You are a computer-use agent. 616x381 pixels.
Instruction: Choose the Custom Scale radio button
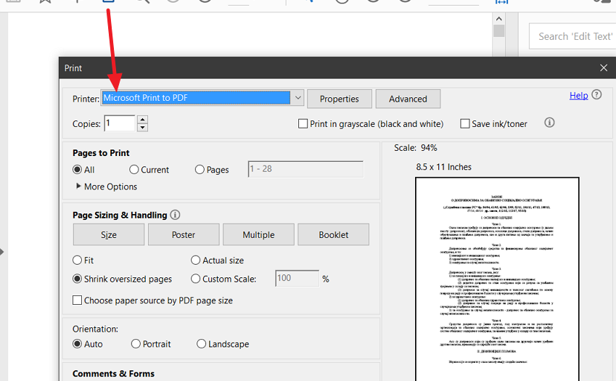[196, 279]
